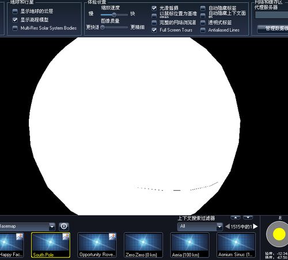Select the Opportunity Rover thumbnail
Screen dimensions: 288x260
pyautogui.click(x=97, y=245)
